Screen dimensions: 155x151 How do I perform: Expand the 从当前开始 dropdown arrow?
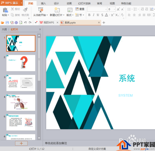pos(47,15)
